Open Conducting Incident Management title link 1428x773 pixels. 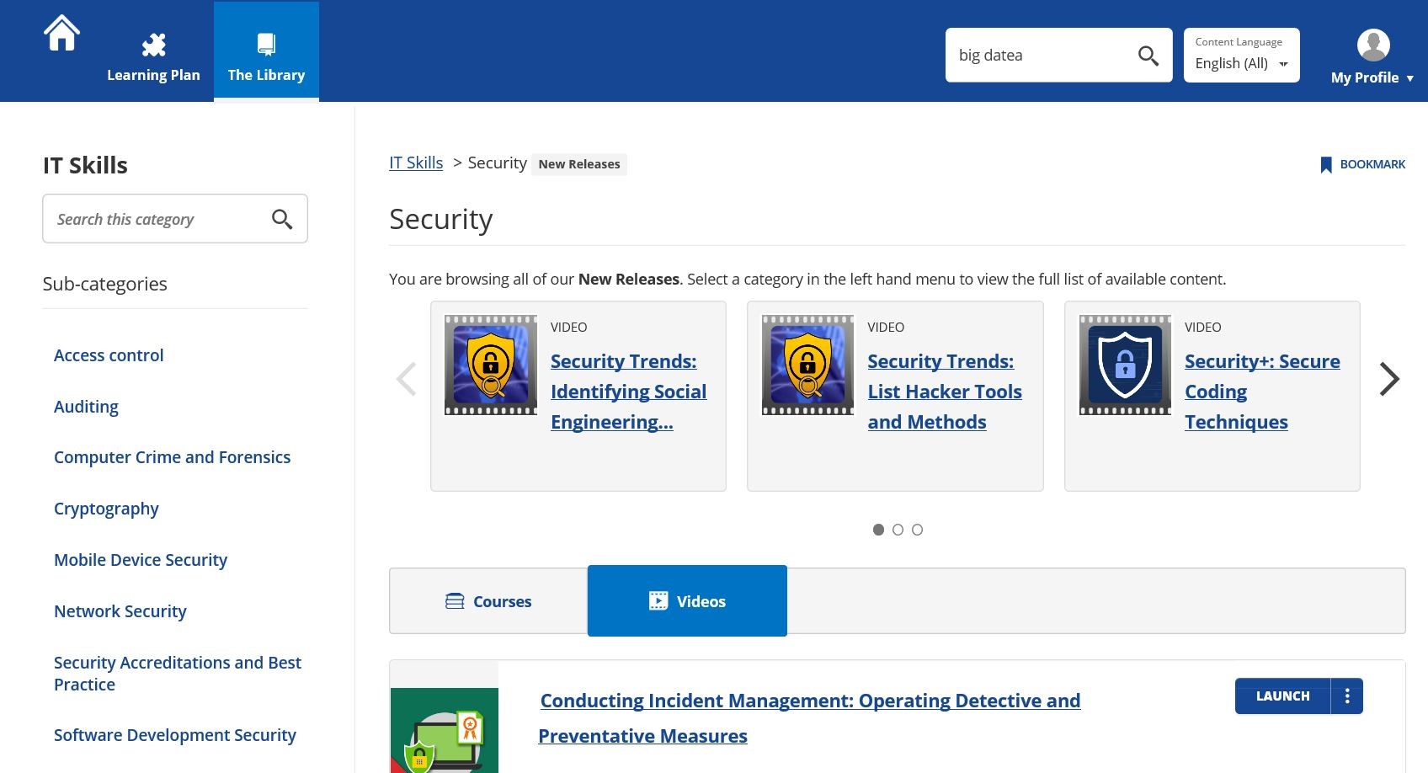[809, 718]
